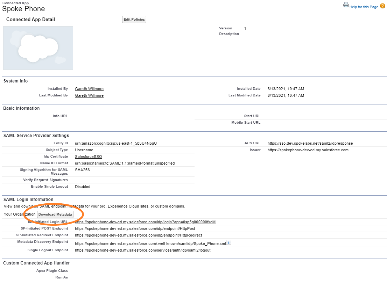Select the Last Modified Date value
Image resolution: width=387 pixels, height=283 pixels.
point(286,95)
